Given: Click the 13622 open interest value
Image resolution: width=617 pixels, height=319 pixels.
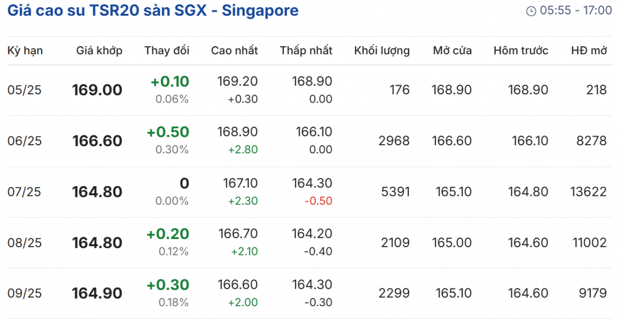Looking at the screenshot, I should tap(588, 192).
